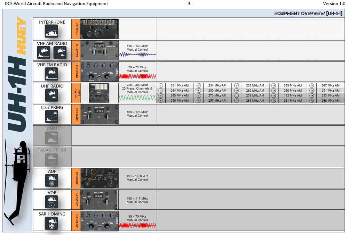Select the VHF FM RADIO icon

click(x=51, y=74)
